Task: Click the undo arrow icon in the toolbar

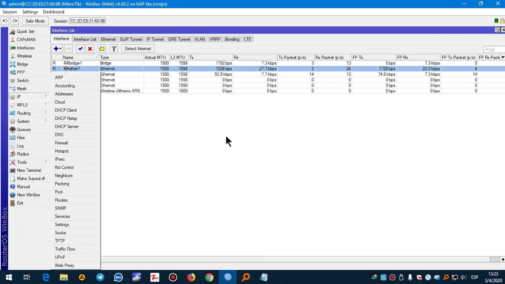Action: (5, 21)
